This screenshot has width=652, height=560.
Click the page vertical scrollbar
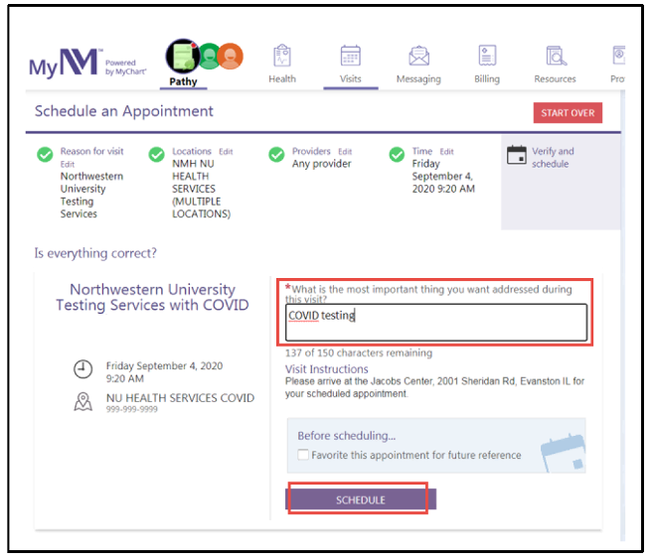[x=622, y=316]
